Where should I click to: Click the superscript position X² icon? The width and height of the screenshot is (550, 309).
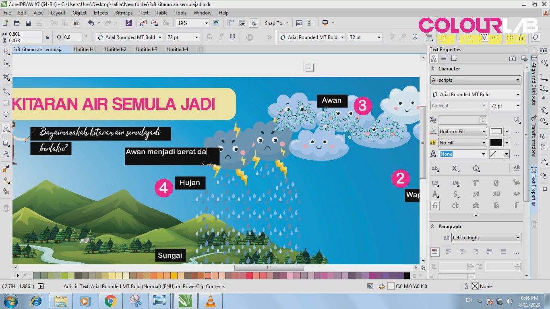coord(455,169)
